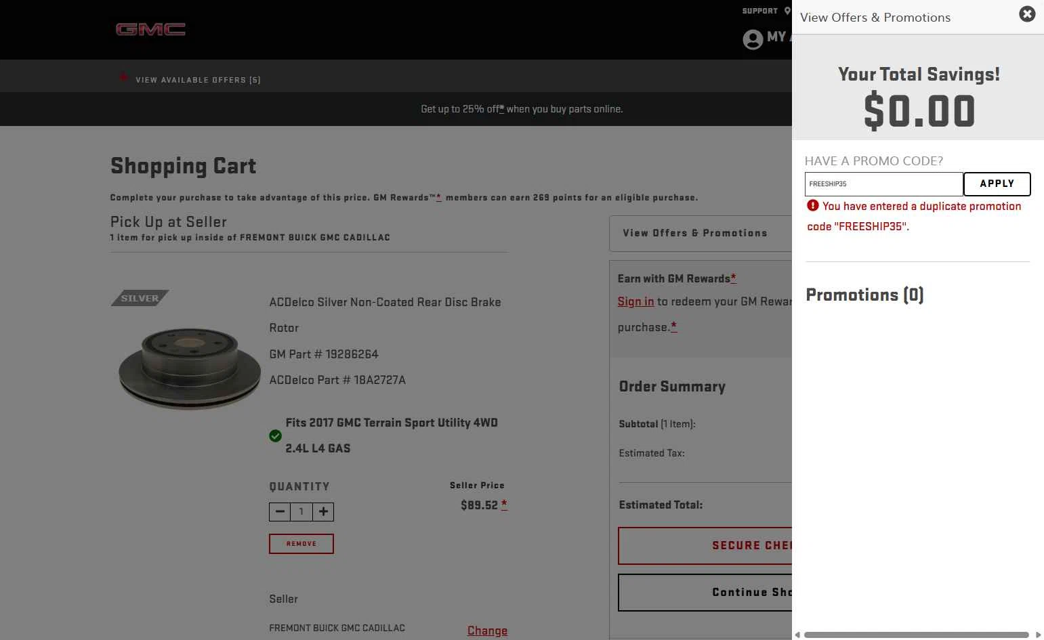Click the promo code input field
The width and height of the screenshot is (1044, 640).
click(x=883, y=184)
